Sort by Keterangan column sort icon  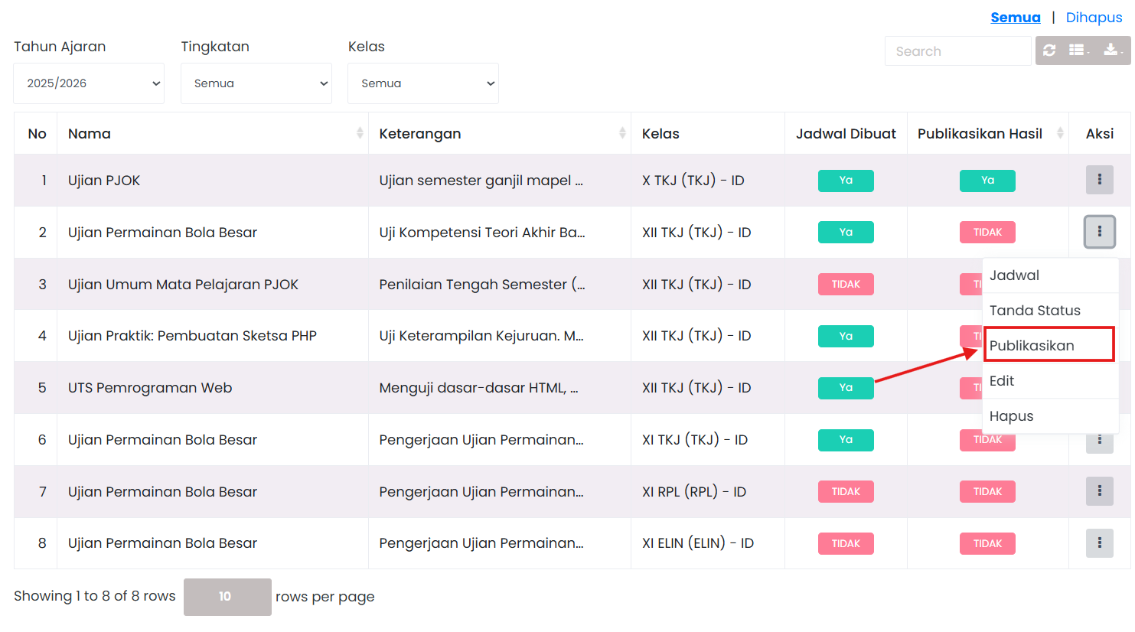622,134
